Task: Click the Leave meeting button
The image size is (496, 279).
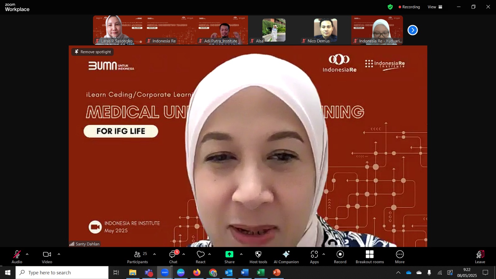Action: pyautogui.click(x=480, y=257)
